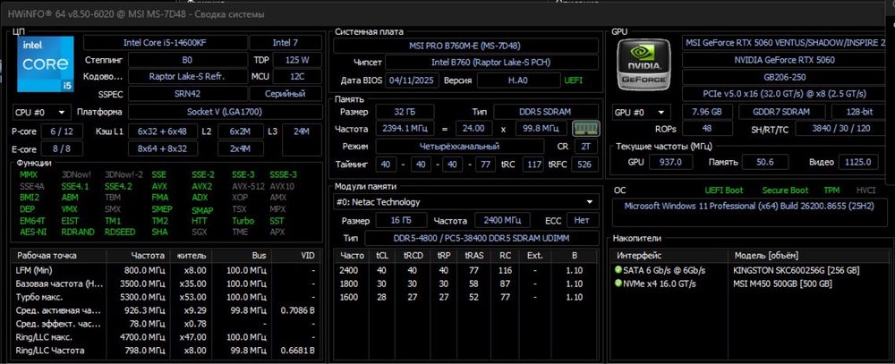Open the GPU #0 selector dropdown
The width and height of the screenshot is (895, 364).
(x=641, y=112)
